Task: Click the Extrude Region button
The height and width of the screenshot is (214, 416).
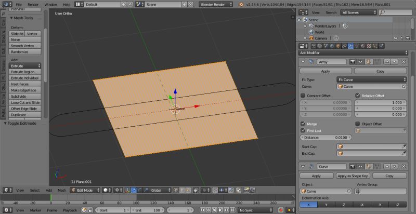Action: [x=25, y=72]
